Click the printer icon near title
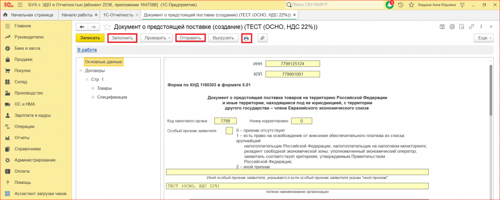 [452, 27]
